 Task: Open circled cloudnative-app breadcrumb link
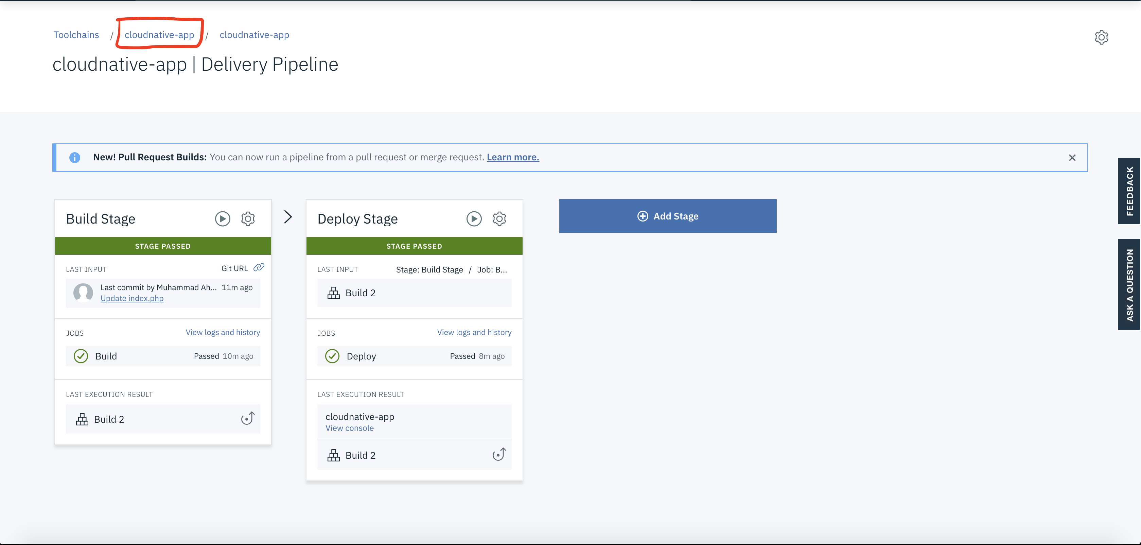(159, 35)
